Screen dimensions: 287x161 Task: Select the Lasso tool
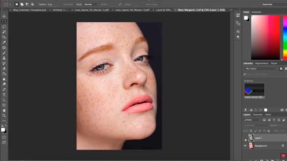4,27
